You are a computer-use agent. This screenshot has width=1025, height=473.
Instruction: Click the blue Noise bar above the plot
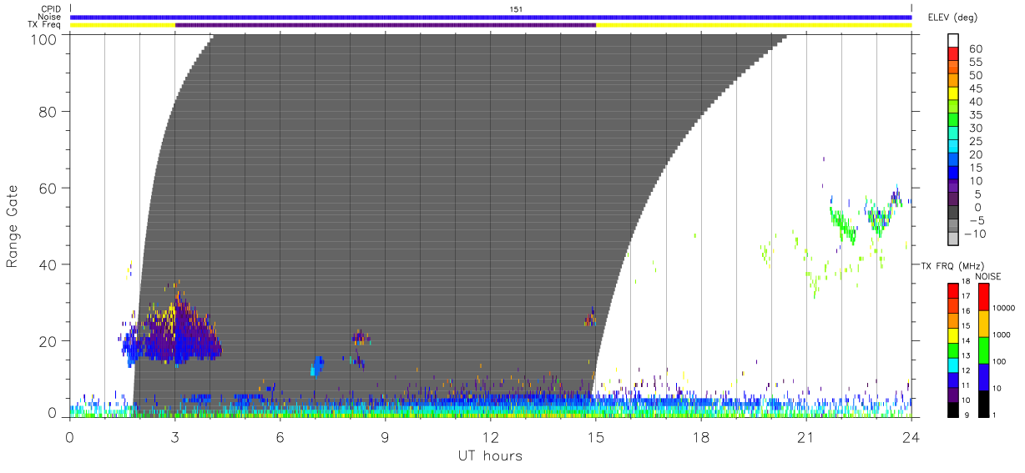pyautogui.click(x=491, y=17)
